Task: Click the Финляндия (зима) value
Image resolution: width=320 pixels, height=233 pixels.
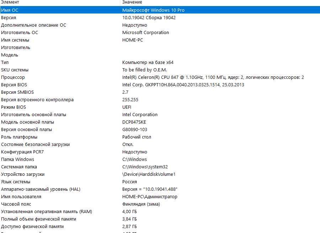Action: click(x=141, y=204)
